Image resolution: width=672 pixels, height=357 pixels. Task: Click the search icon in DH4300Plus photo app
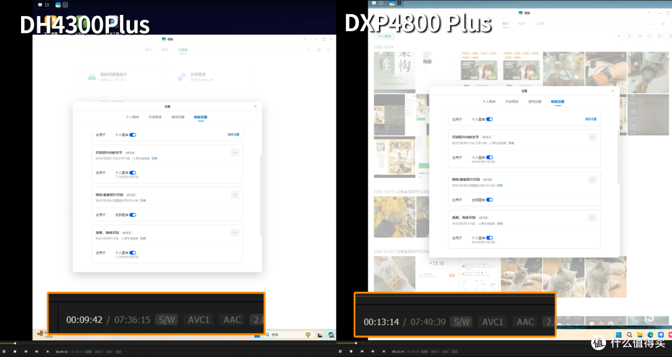coord(309,50)
